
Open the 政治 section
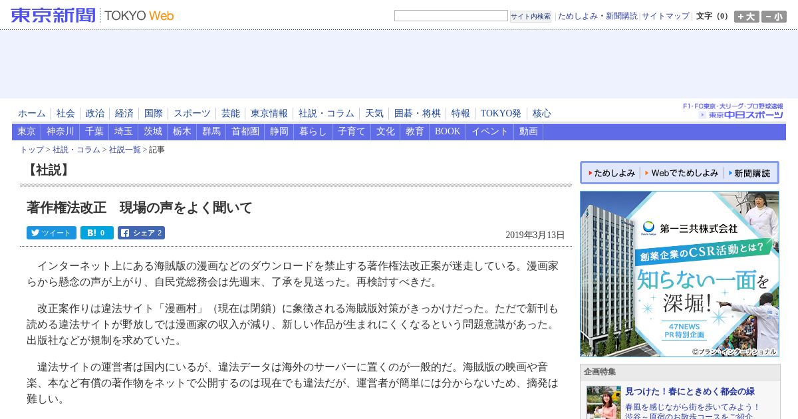click(95, 114)
